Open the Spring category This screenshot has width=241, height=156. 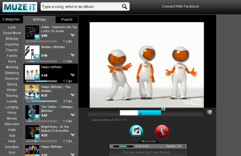click(x=12, y=84)
